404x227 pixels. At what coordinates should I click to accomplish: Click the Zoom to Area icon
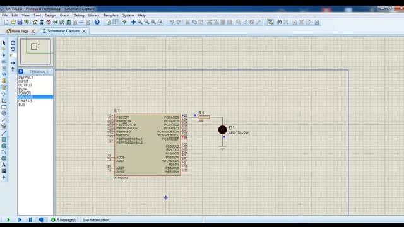[x=160, y=22]
